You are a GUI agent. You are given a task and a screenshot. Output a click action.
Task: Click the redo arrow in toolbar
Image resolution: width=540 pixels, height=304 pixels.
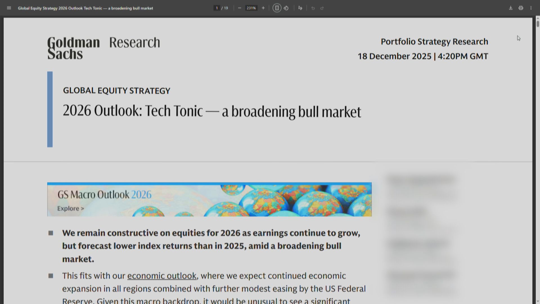click(x=322, y=8)
